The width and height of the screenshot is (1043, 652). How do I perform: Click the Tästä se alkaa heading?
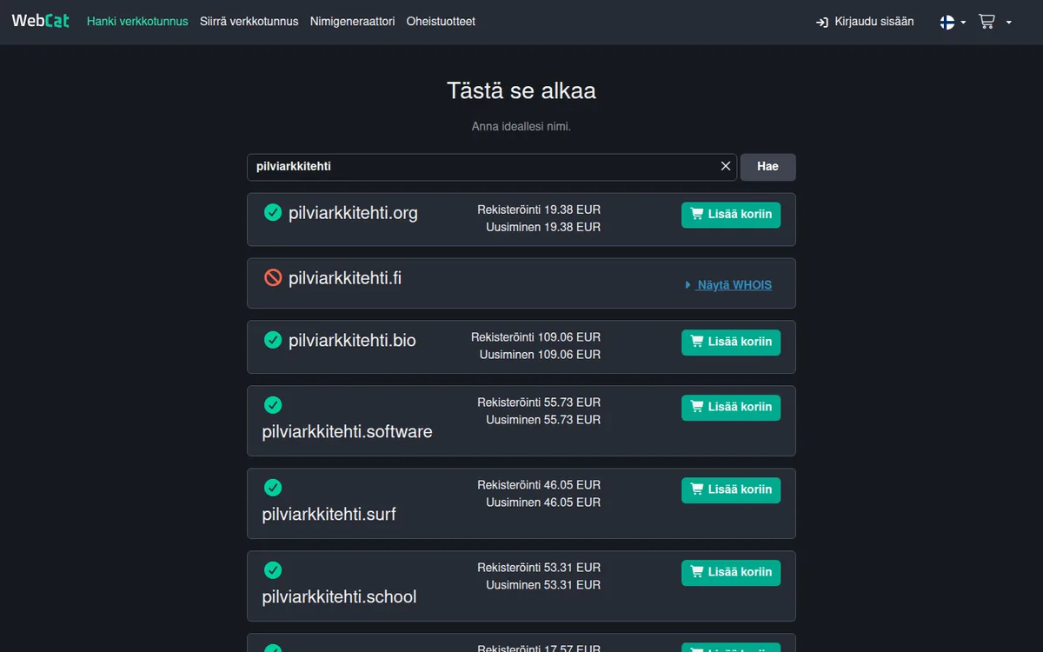pos(521,90)
